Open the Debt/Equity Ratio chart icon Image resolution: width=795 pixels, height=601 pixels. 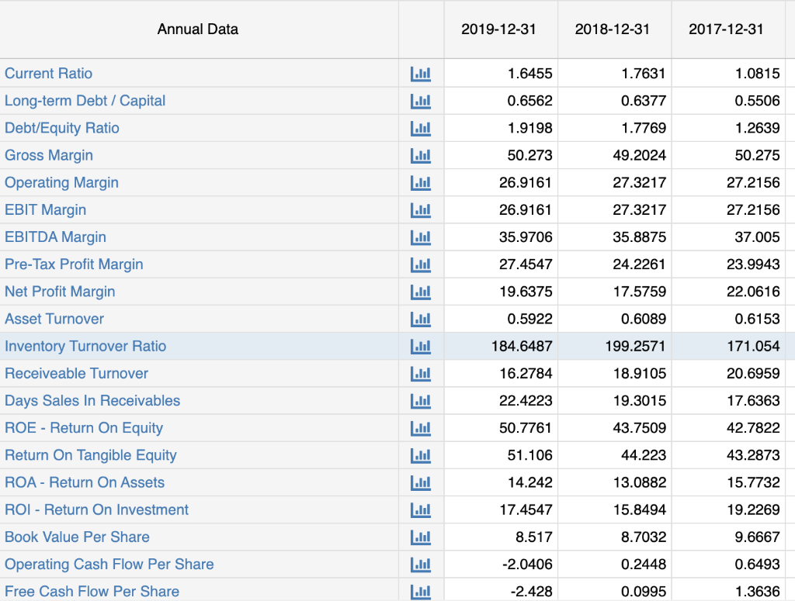pyautogui.click(x=421, y=128)
